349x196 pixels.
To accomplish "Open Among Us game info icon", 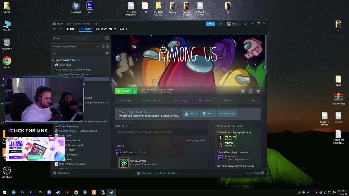I will (x=251, y=91).
